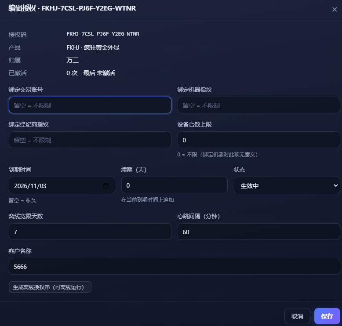This screenshot has width=342, height=326.
Task: Open the calendar picker in 到期时间 field
Action: (x=106, y=185)
